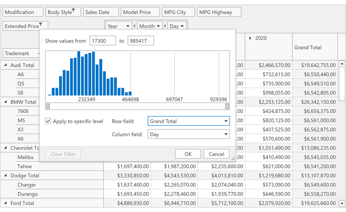The height and width of the screenshot is (212, 346).
Task: Collapse the Audi Total row group
Action: point(6,65)
